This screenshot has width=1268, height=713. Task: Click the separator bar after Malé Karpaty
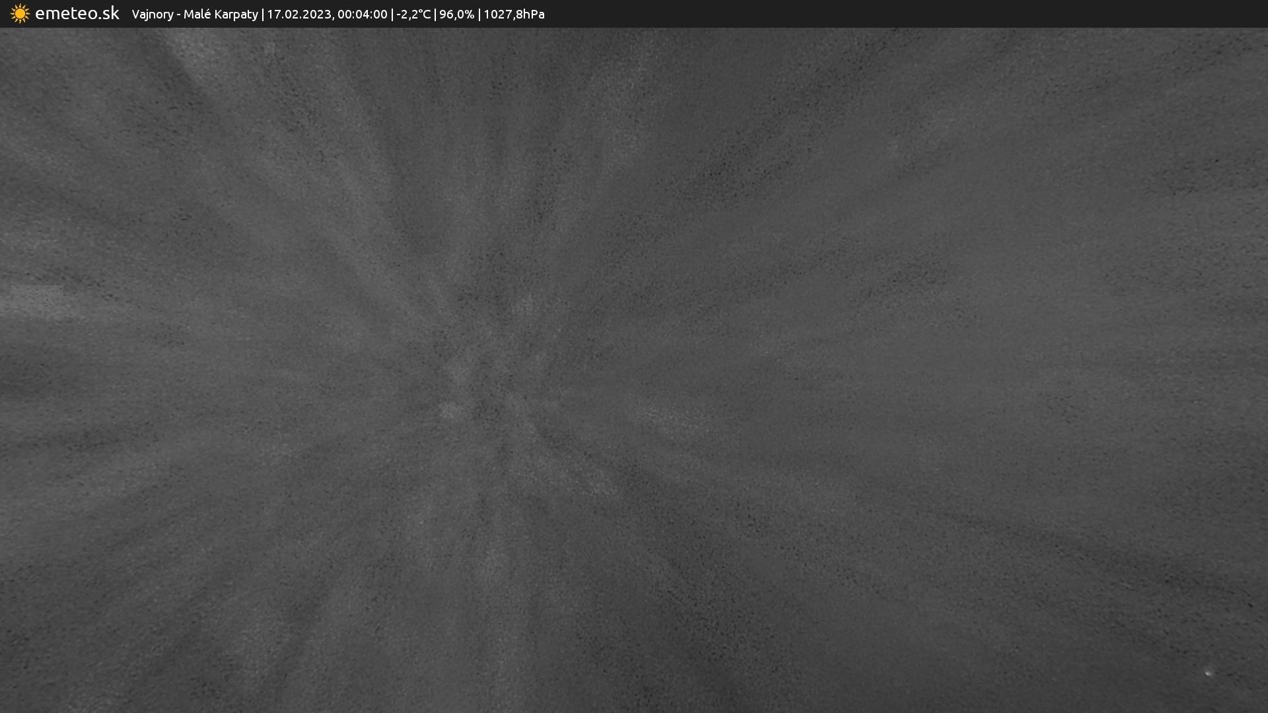tap(262, 15)
